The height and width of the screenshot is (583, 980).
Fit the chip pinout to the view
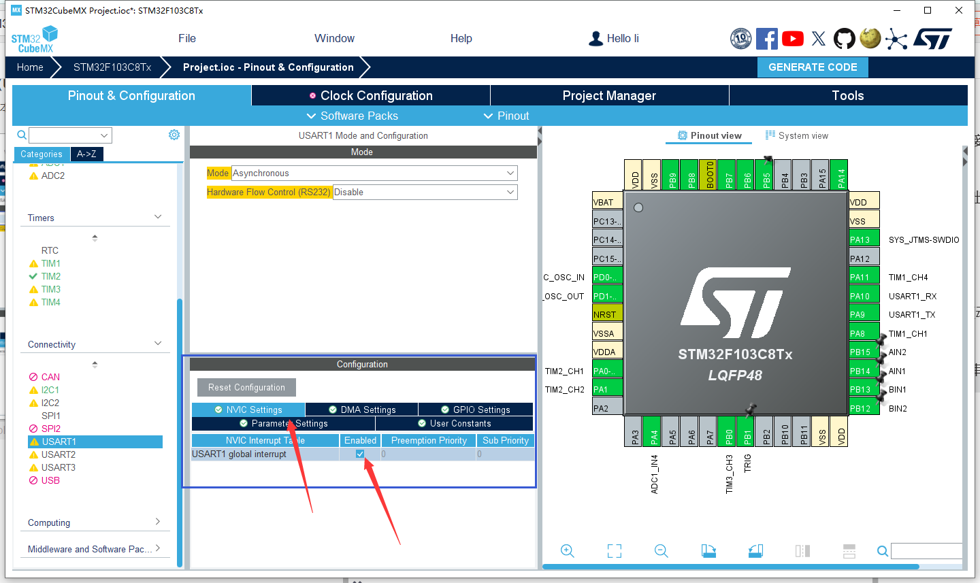coord(615,551)
